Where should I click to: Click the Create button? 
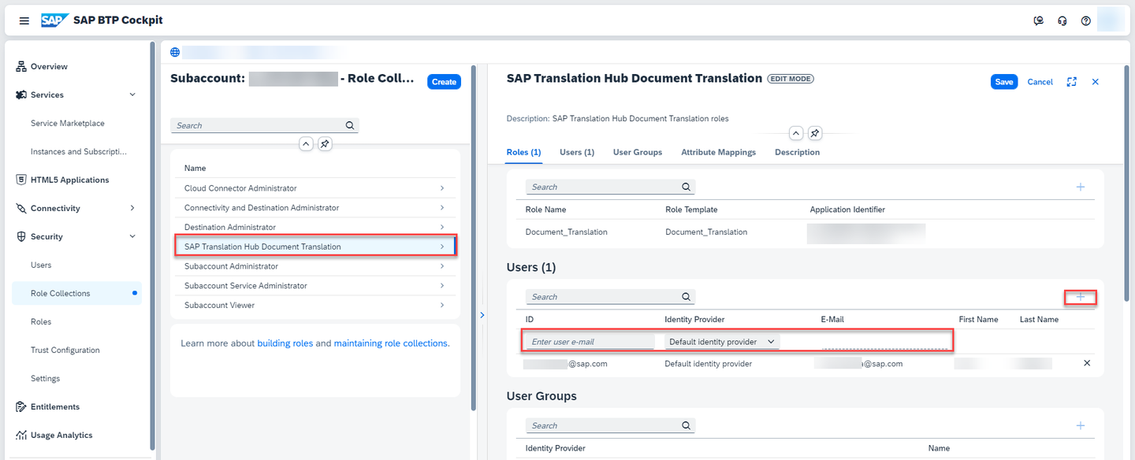click(x=444, y=82)
